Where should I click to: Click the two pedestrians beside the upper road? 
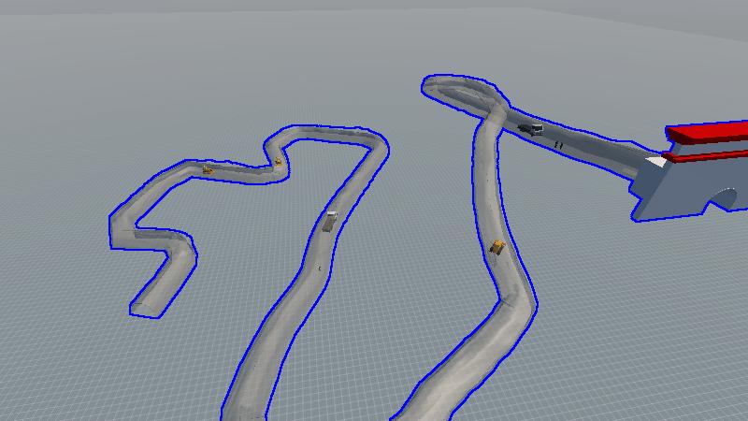point(558,144)
